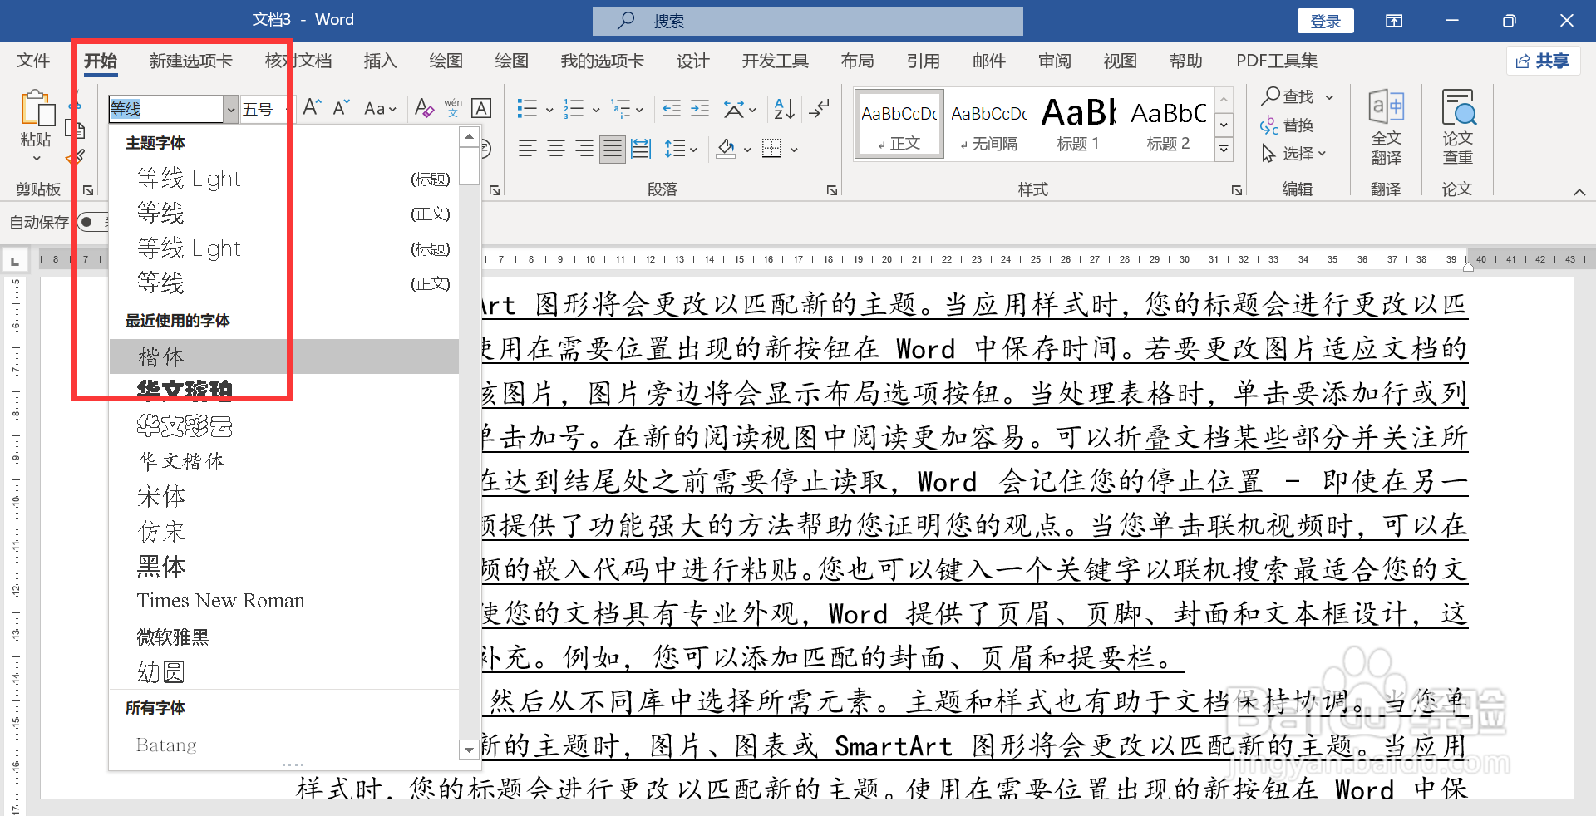1596x816 pixels.
Task: Click the Align Right icon
Action: (584, 149)
